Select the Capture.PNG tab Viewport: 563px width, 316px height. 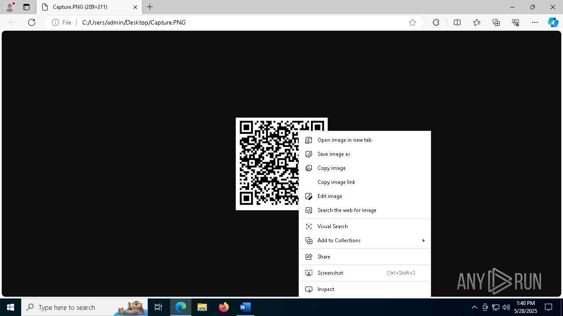pyautogui.click(x=90, y=7)
